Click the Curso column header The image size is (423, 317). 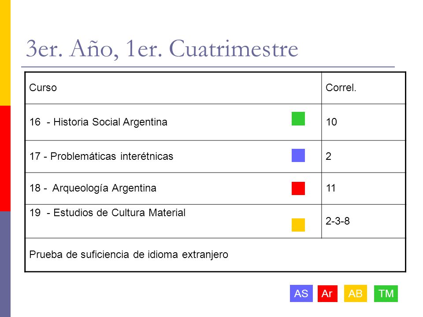pos(43,88)
